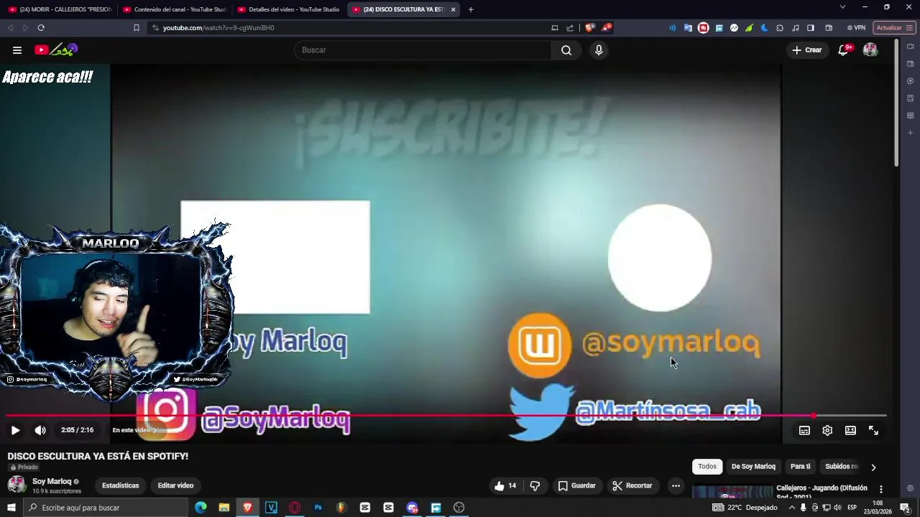Viewport: 920px width, 517px height.
Task: Open Brave Shields lion icon
Action: click(590, 28)
